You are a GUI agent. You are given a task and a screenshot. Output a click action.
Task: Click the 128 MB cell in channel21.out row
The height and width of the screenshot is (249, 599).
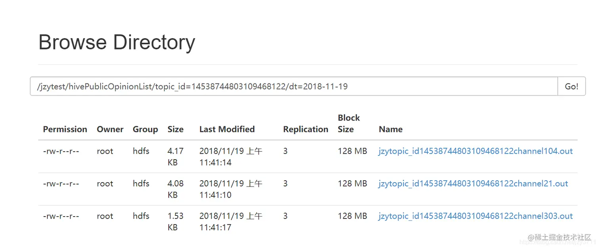click(352, 183)
